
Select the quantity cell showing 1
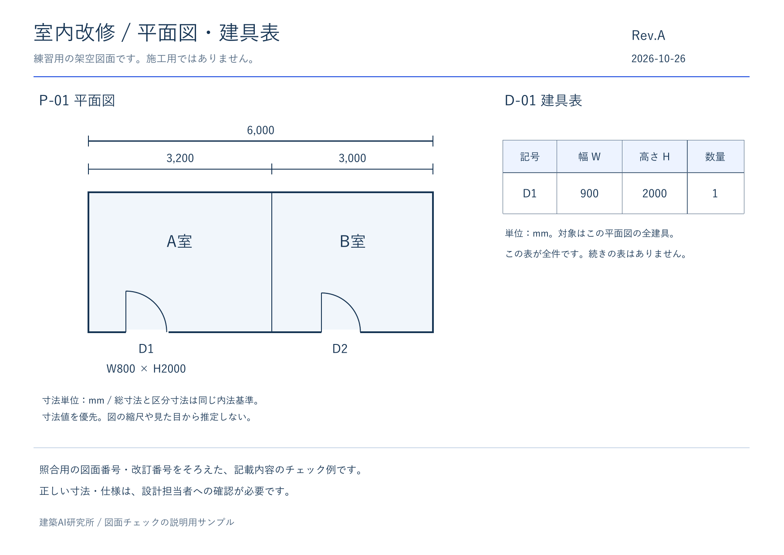click(715, 193)
